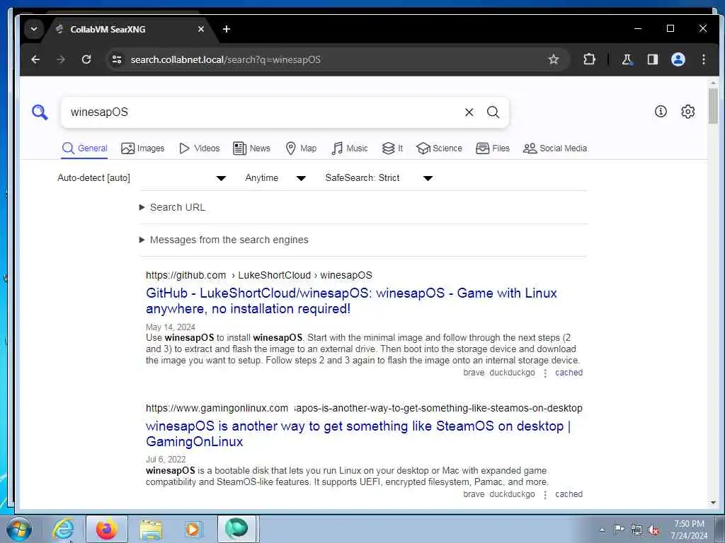Click the gamingonlinux.com result URL
Screen dimensions: 725x543
[364, 408]
